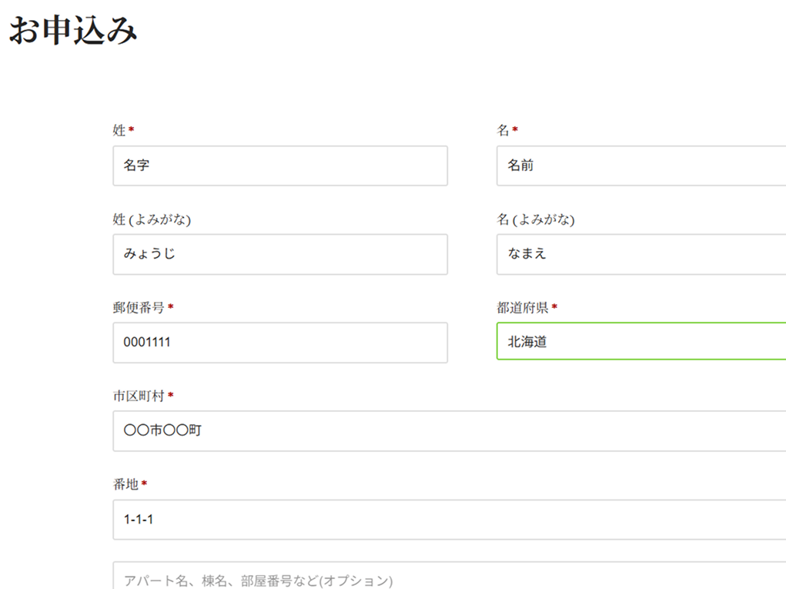786x589 pixels.
Task: Click the 番地 label
Action: tap(125, 484)
